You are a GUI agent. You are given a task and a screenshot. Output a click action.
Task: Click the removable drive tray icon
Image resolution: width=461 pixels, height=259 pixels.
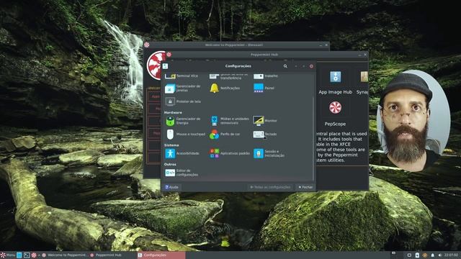tap(417, 255)
